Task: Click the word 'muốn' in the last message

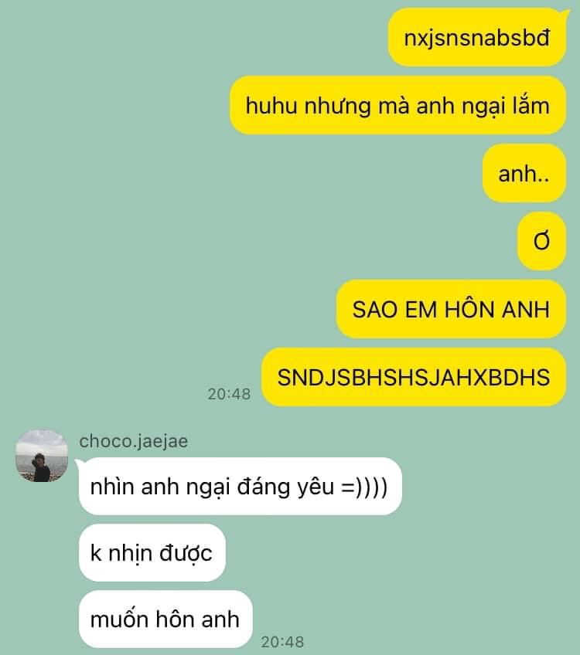Action: [x=119, y=619]
